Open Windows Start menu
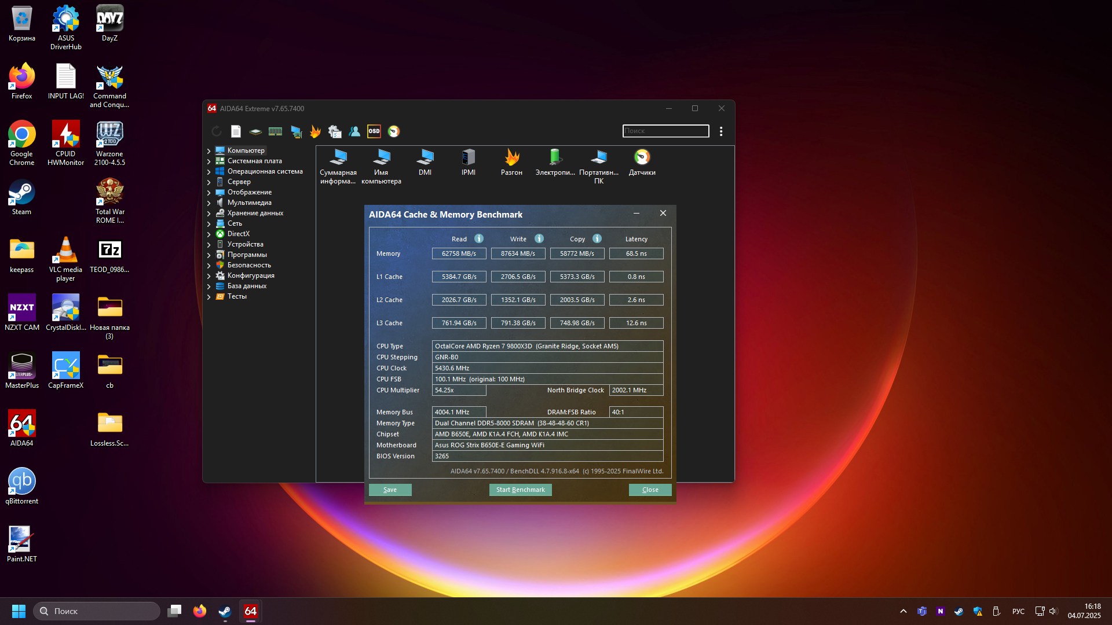The width and height of the screenshot is (1112, 625). tap(19, 611)
